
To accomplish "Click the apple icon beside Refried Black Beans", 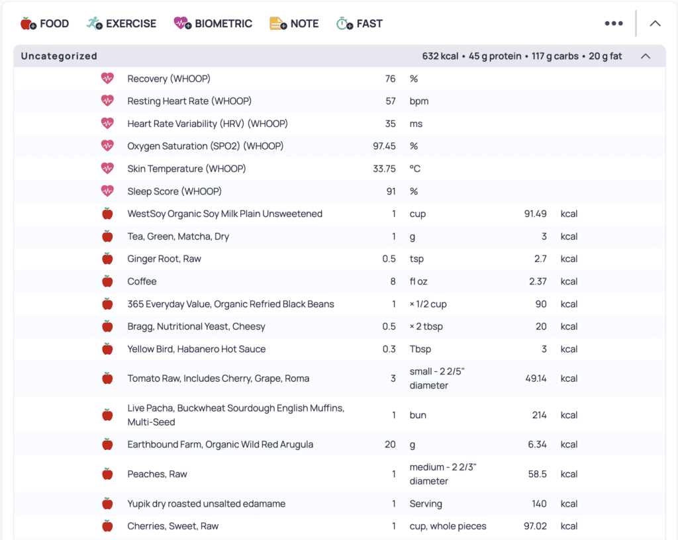I will [107, 304].
